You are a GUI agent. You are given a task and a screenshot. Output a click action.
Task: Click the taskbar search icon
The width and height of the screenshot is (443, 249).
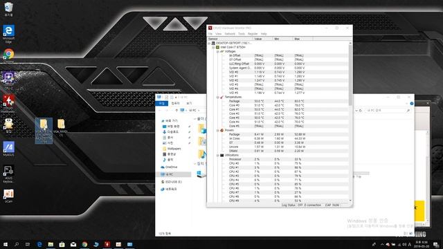pyautogui.click(x=17, y=244)
